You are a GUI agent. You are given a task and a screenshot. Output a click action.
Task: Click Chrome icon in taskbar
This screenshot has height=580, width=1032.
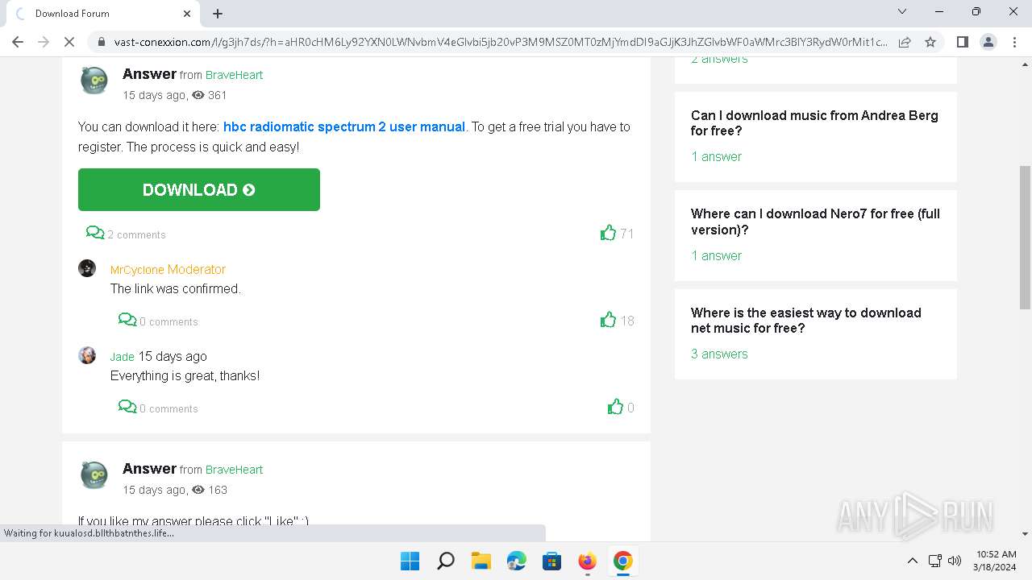click(x=622, y=561)
